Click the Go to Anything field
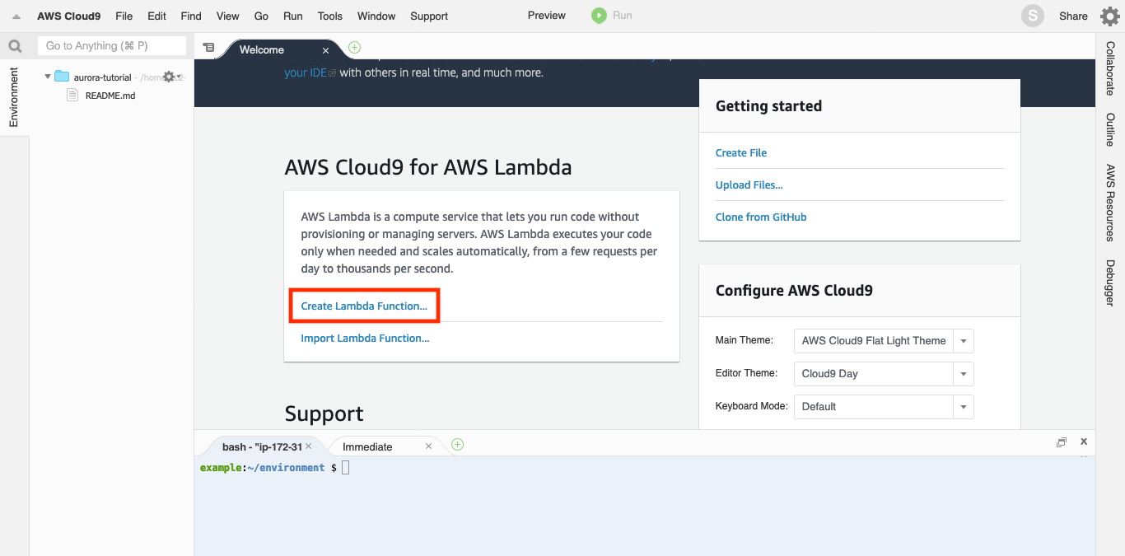 coord(111,44)
